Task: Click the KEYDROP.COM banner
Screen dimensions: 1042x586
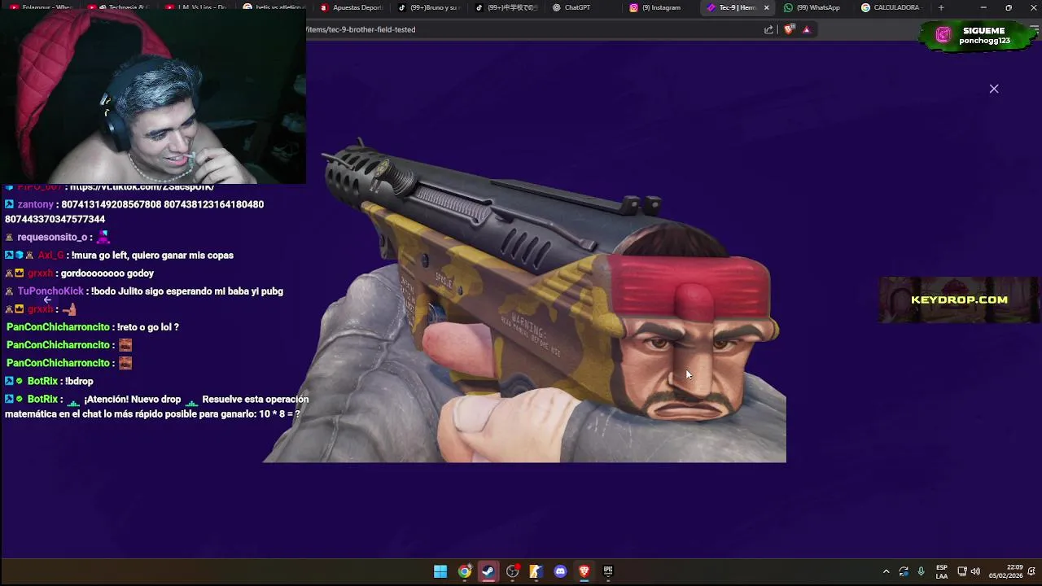Action: point(959,300)
